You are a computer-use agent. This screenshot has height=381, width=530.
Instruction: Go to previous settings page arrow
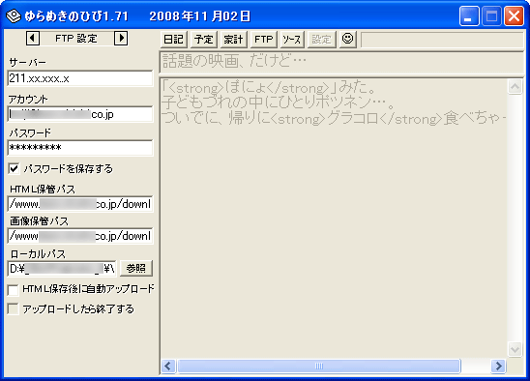tap(33, 39)
